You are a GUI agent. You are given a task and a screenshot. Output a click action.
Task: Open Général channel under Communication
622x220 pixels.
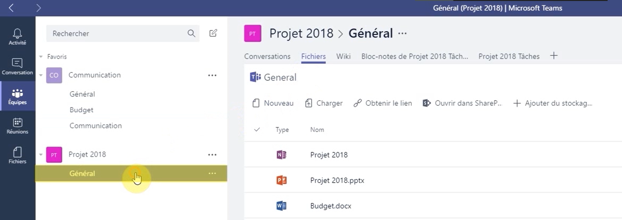[82, 94]
